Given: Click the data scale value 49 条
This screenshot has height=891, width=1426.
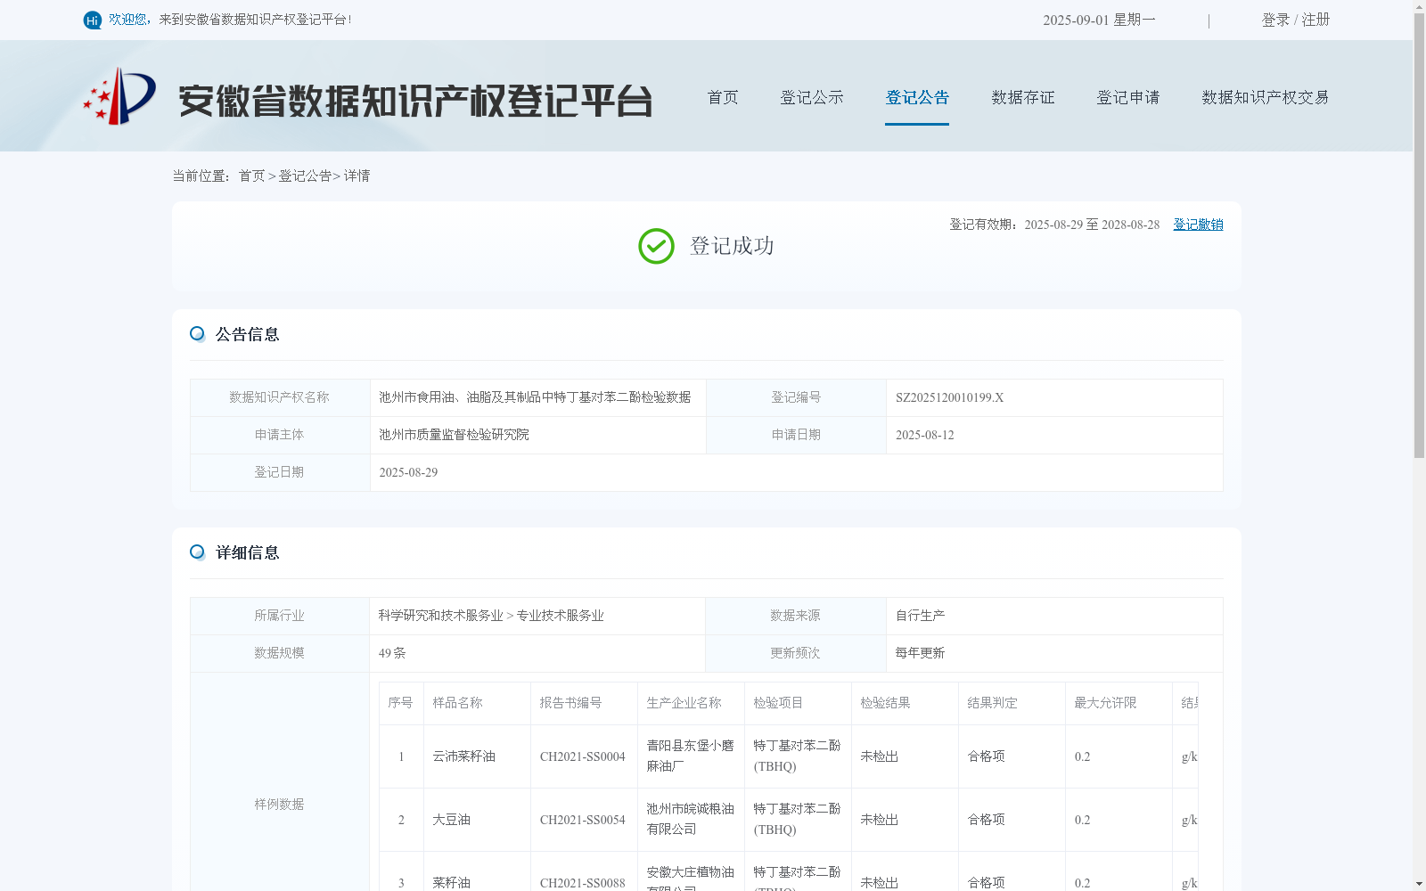Looking at the screenshot, I should point(392,653).
